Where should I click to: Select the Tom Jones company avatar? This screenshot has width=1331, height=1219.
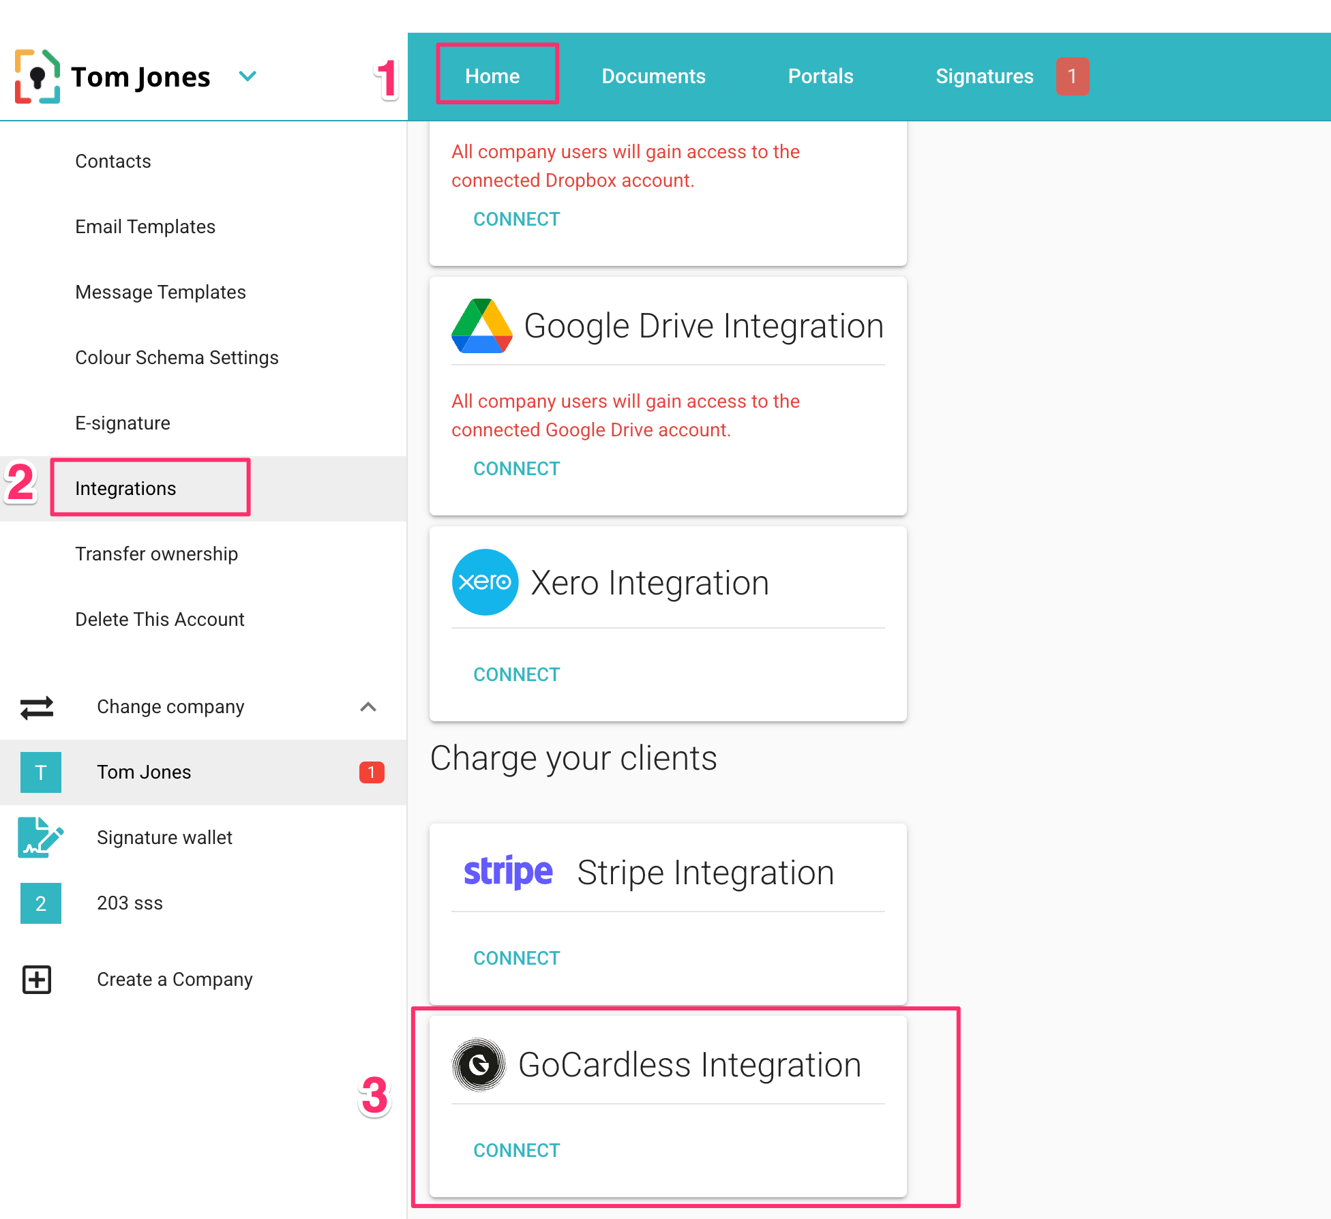(40, 772)
